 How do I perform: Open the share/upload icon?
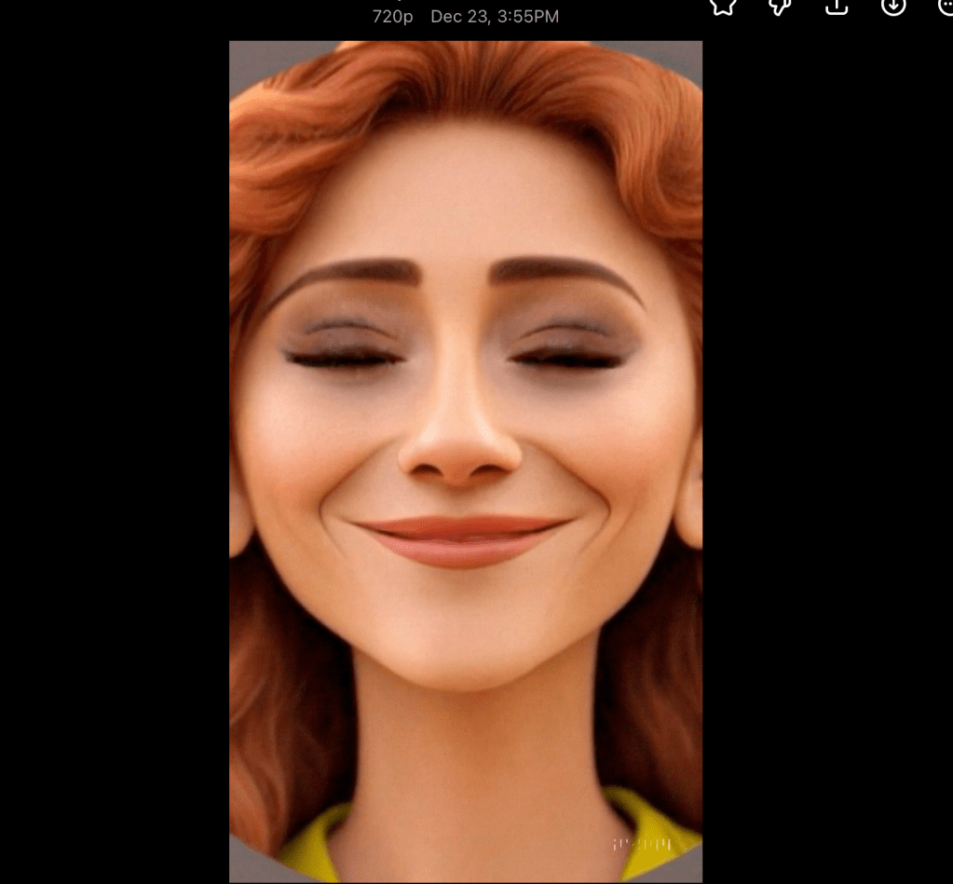837,6
